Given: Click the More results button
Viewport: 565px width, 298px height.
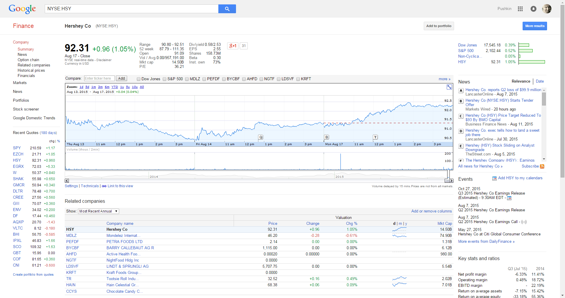Looking at the screenshot, I should [x=535, y=26].
